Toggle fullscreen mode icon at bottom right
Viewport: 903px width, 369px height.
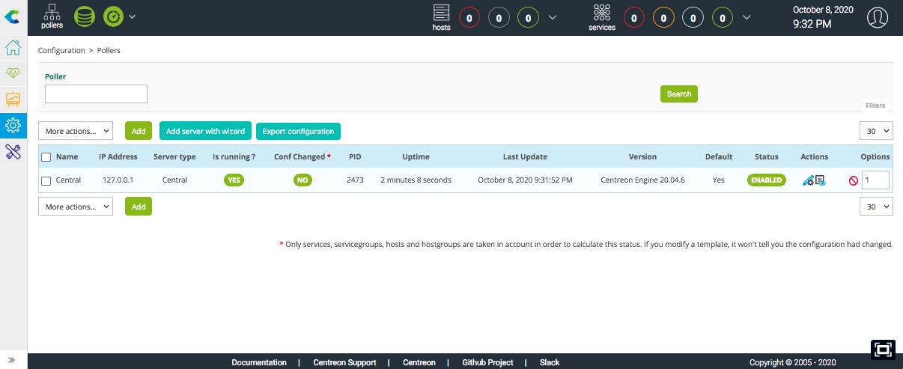pyautogui.click(x=883, y=350)
